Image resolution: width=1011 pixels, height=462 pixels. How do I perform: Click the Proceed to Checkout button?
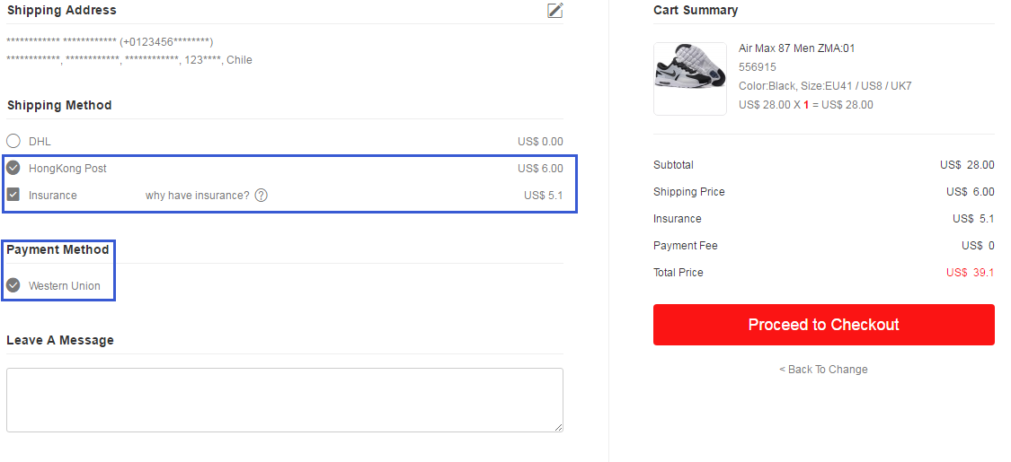click(x=823, y=325)
